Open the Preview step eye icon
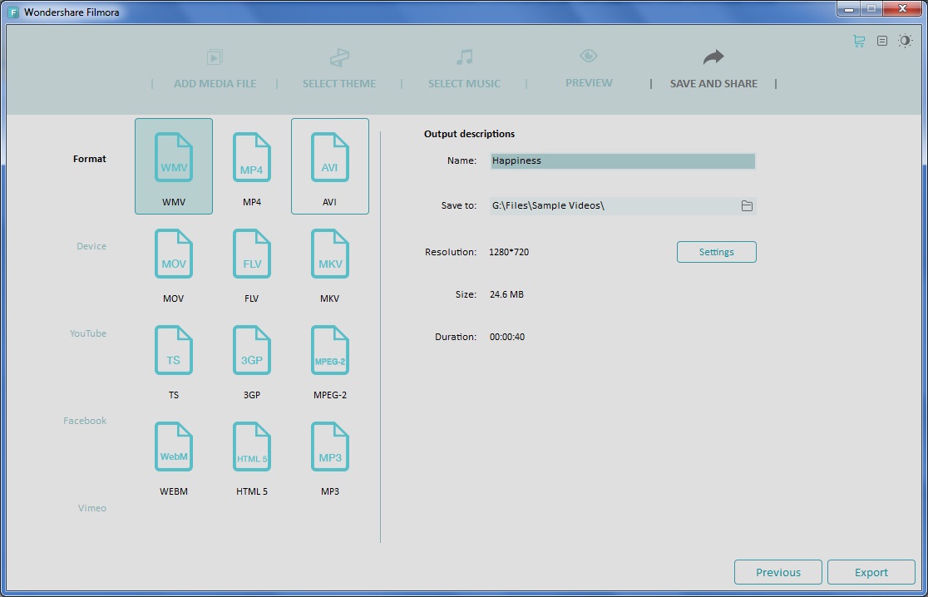The width and height of the screenshot is (928, 597). (x=589, y=57)
